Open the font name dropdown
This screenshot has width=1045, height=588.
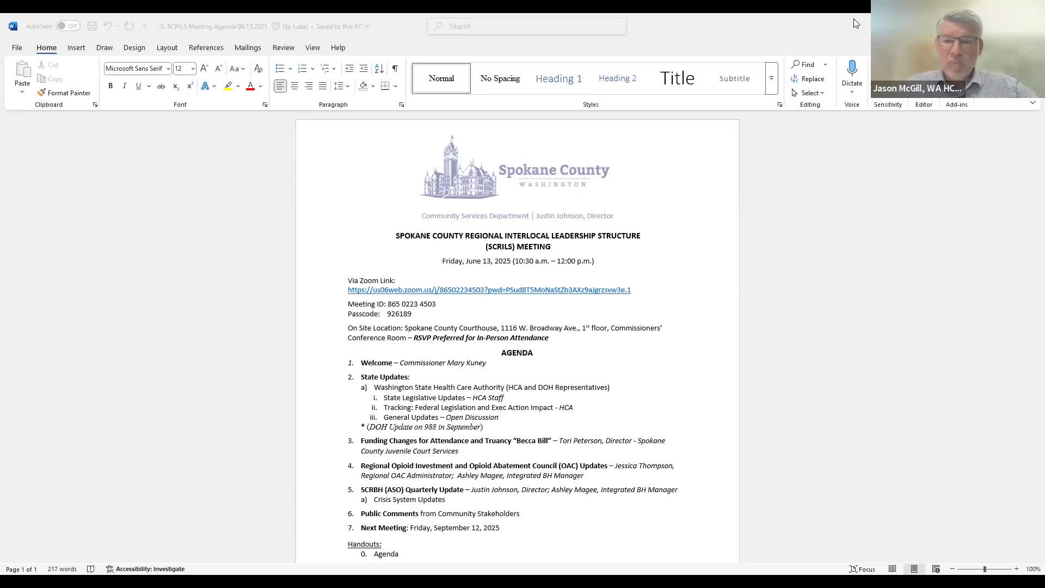click(x=168, y=69)
